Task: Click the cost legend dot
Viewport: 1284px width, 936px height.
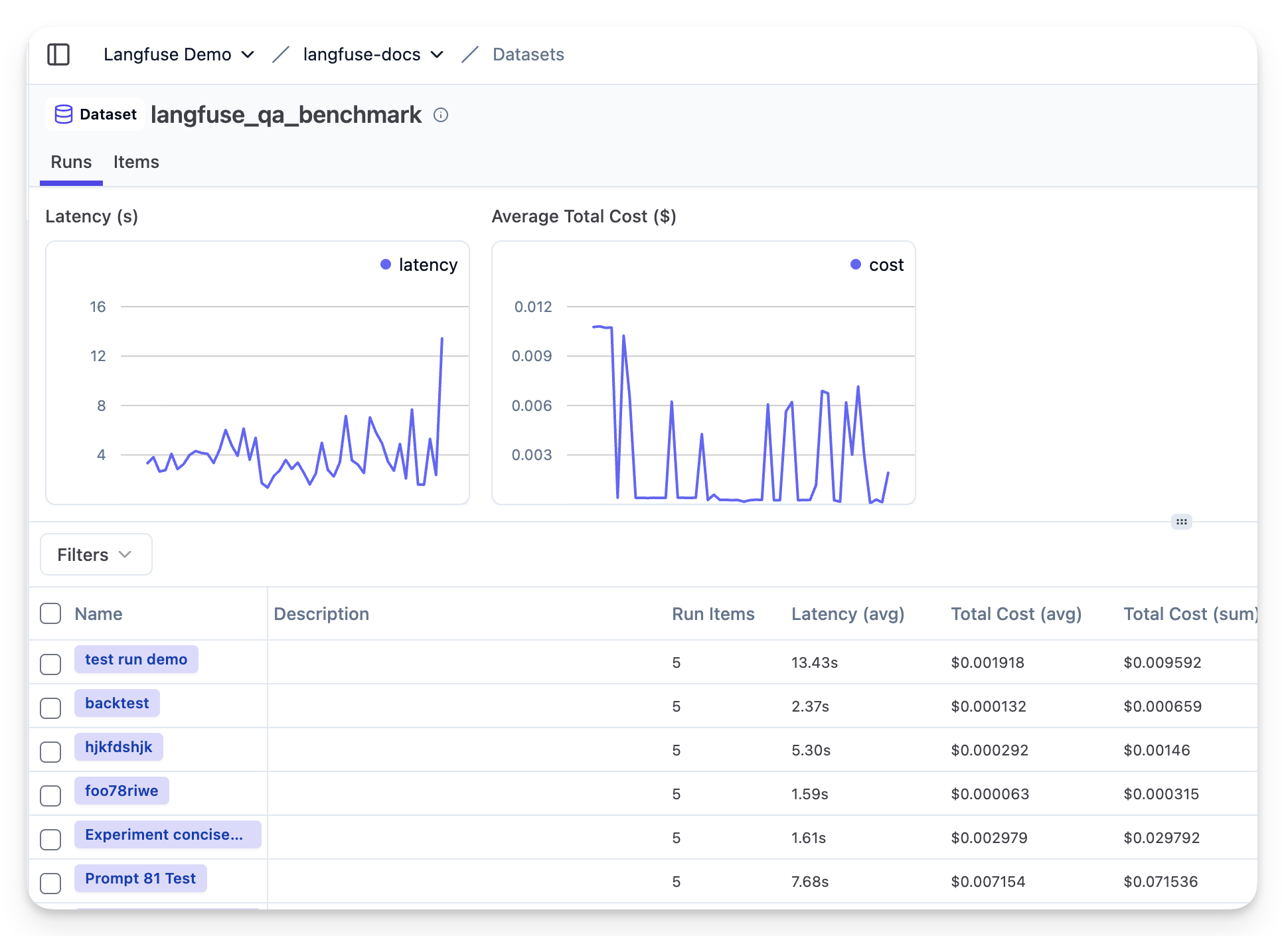Action: pos(856,265)
